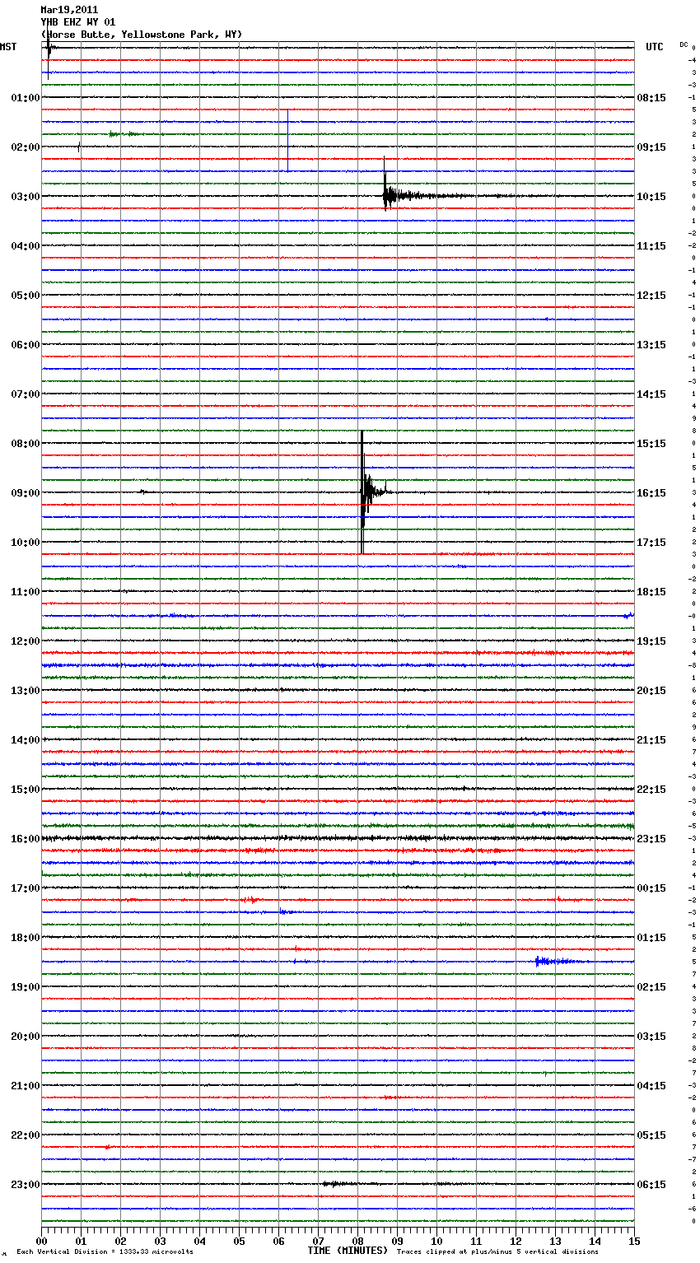
Task: Click the 10:15 UTC row label
Action: [651, 197]
